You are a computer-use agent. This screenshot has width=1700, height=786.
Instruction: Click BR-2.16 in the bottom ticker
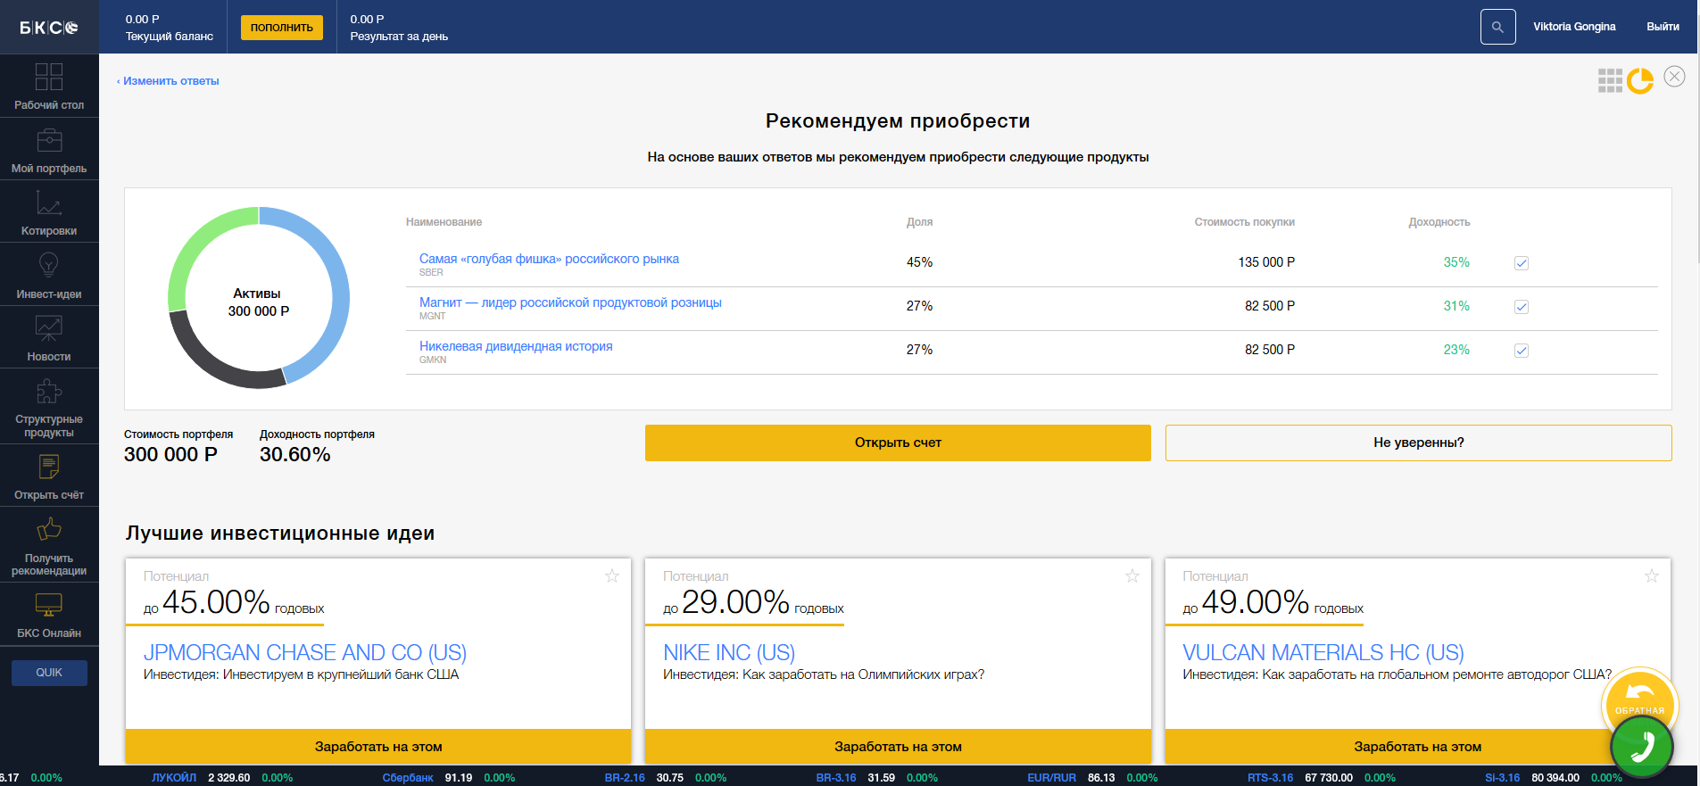tap(625, 778)
